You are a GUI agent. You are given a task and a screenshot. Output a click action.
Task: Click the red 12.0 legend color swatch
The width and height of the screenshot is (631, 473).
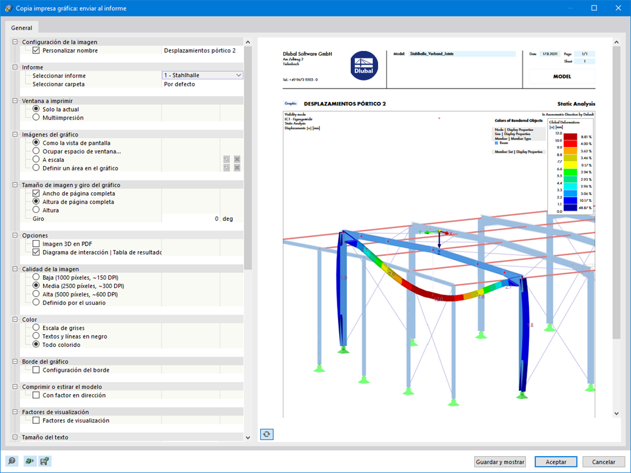[570, 137]
